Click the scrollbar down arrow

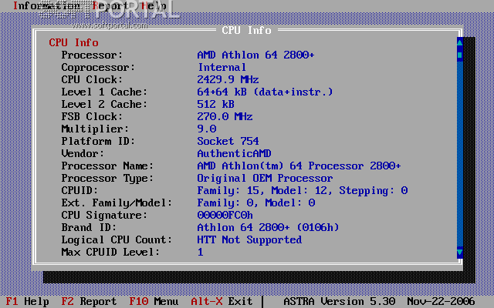click(460, 253)
